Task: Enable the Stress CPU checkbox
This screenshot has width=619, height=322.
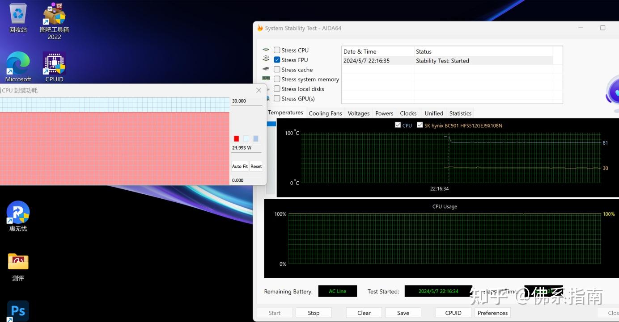Action: pos(277,50)
